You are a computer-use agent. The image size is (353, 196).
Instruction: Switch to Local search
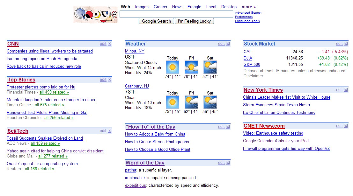(x=211, y=7)
